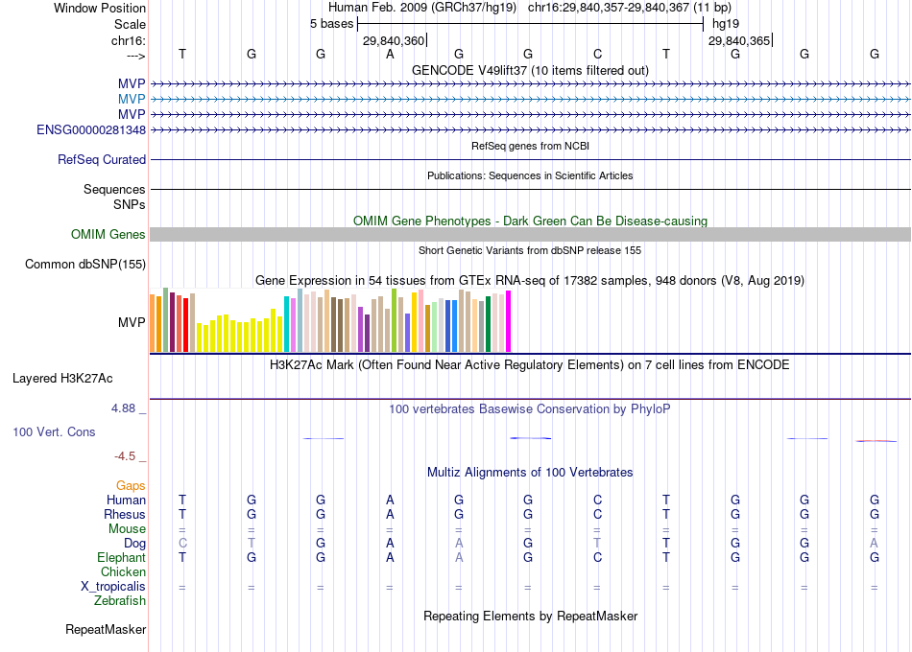Click the Scale track label
The image size is (912, 652).
pyautogui.click(x=130, y=24)
